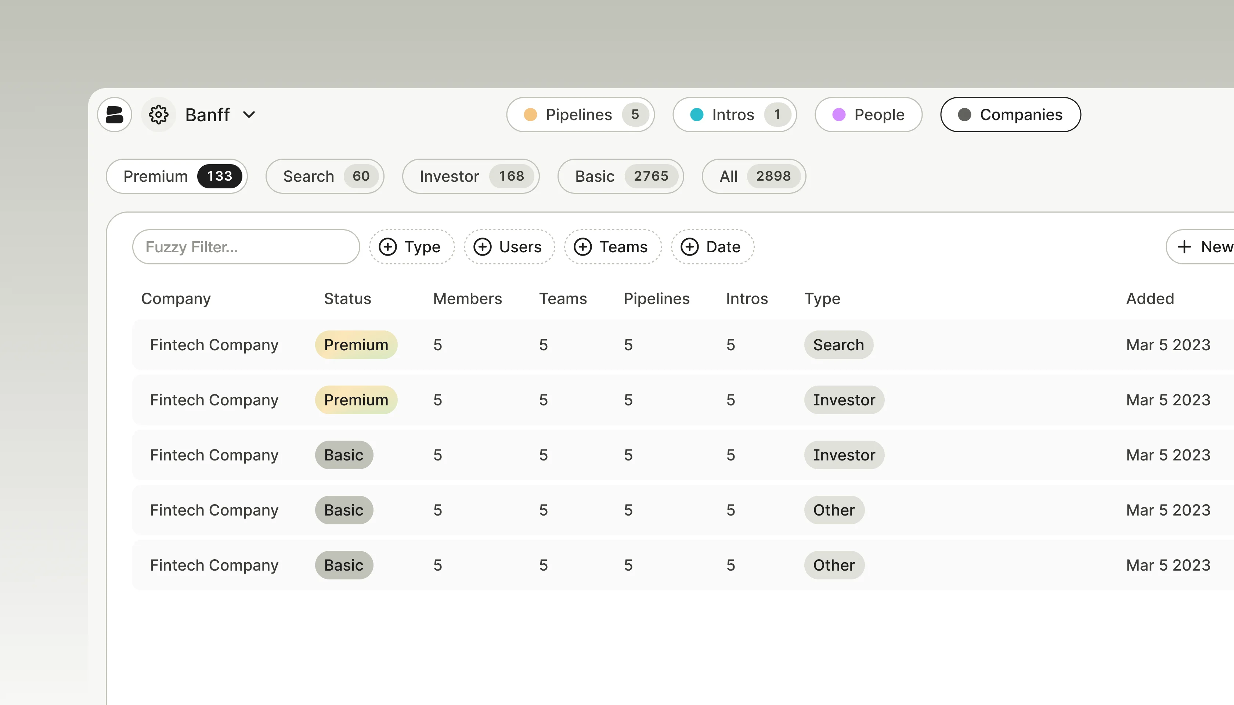This screenshot has height=705, width=1234.
Task: Click the orange dot on Pipelines tab
Action: tap(530, 115)
